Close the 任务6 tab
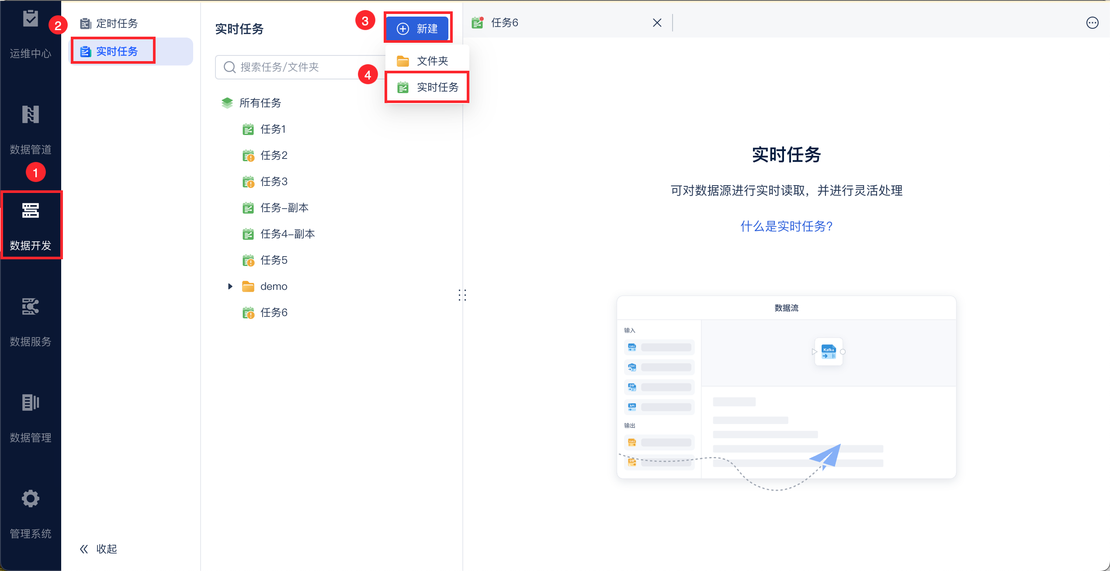The image size is (1110, 571). [657, 23]
